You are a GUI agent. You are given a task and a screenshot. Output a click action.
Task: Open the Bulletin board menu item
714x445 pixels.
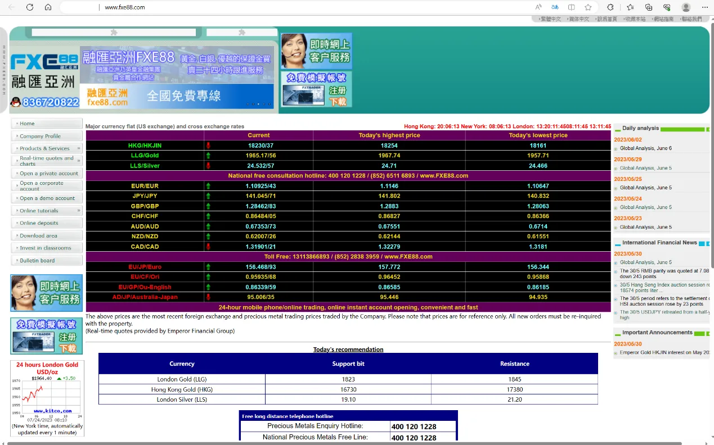(x=47, y=260)
